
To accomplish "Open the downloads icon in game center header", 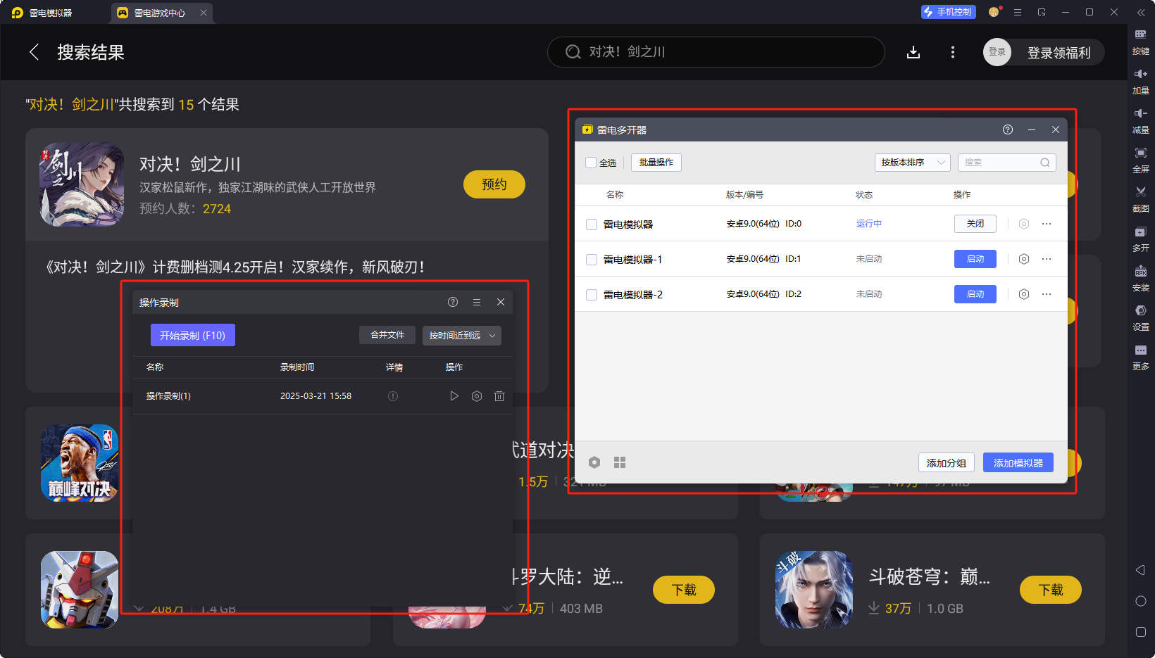I will (x=913, y=52).
